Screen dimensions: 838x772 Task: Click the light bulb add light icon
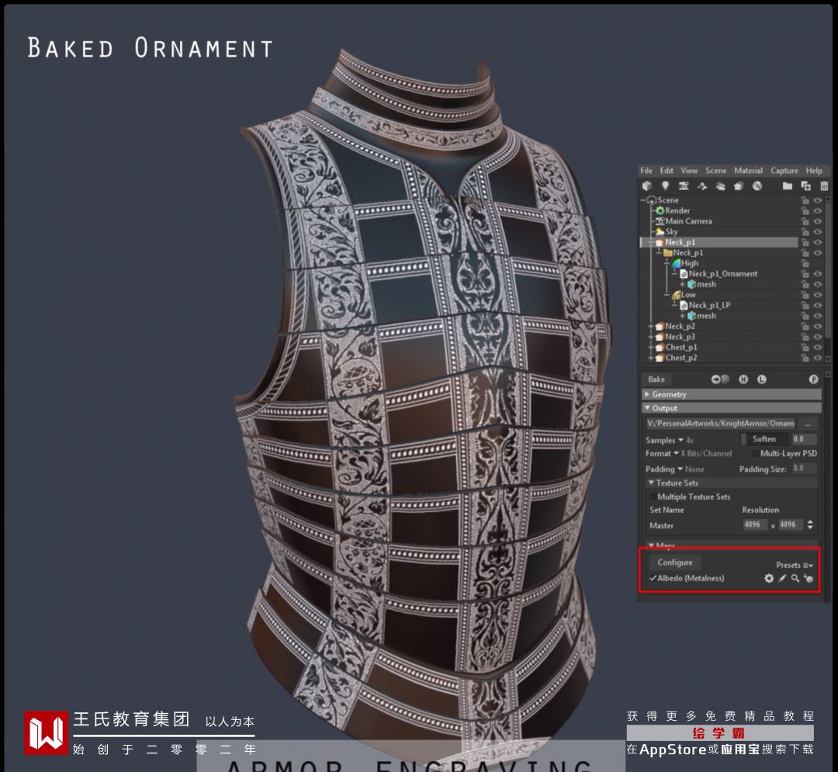click(666, 186)
